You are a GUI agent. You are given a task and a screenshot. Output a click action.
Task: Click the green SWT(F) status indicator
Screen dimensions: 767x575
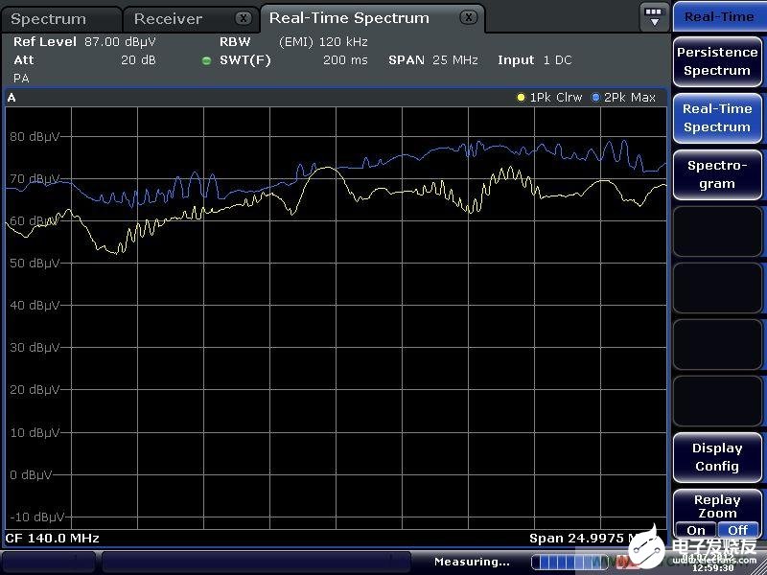[x=206, y=60]
